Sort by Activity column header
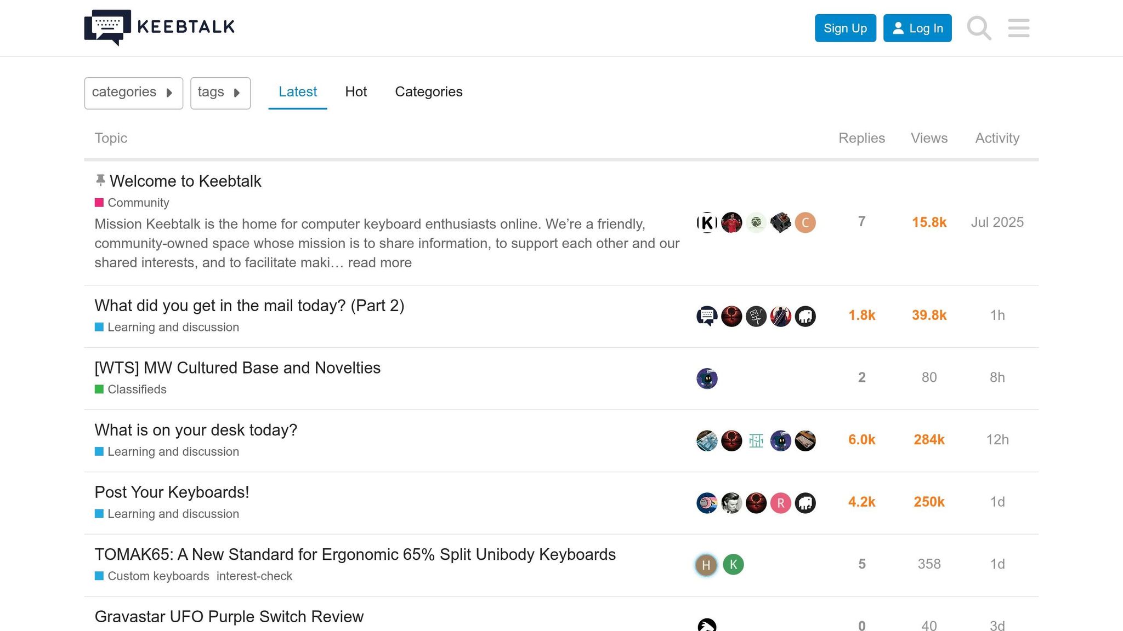1123x631 pixels. point(997,138)
